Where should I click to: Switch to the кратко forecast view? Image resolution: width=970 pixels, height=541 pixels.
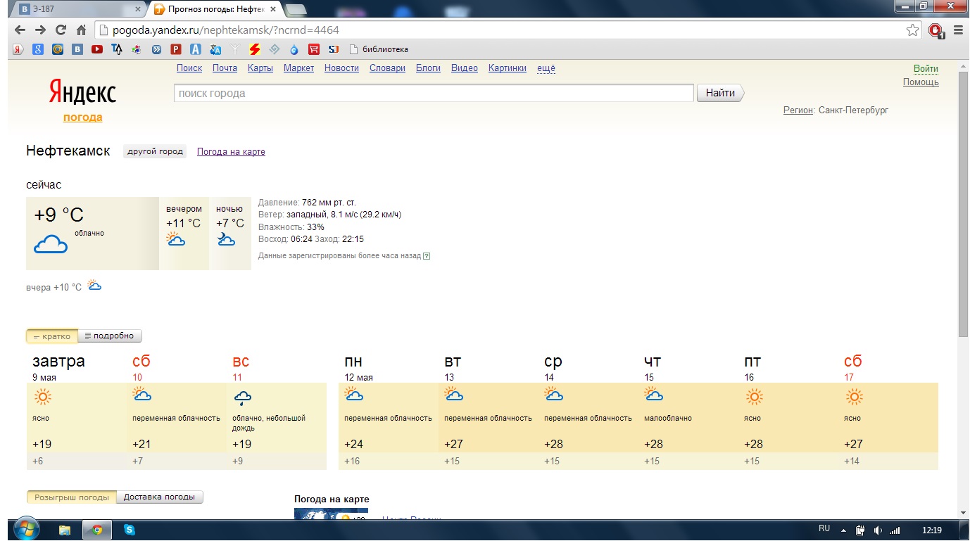pyautogui.click(x=51, y=336)
